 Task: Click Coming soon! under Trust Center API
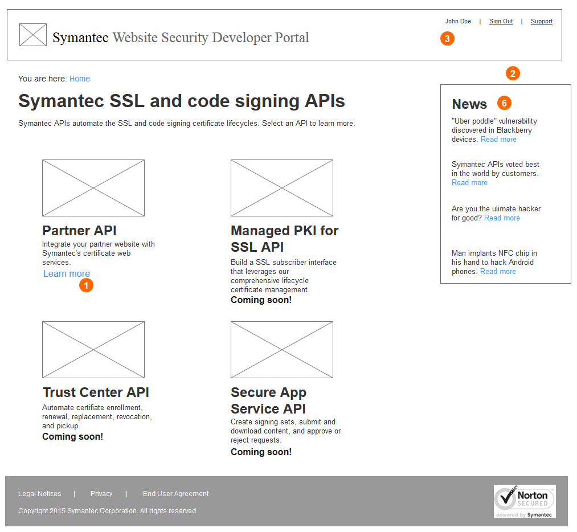tap(72, 437)
